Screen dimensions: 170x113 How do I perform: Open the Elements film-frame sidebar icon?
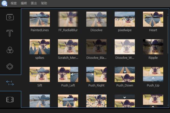tap(10, 100)
